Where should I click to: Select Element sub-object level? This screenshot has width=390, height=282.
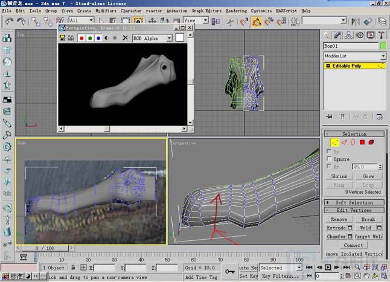(x=371, y=143)
